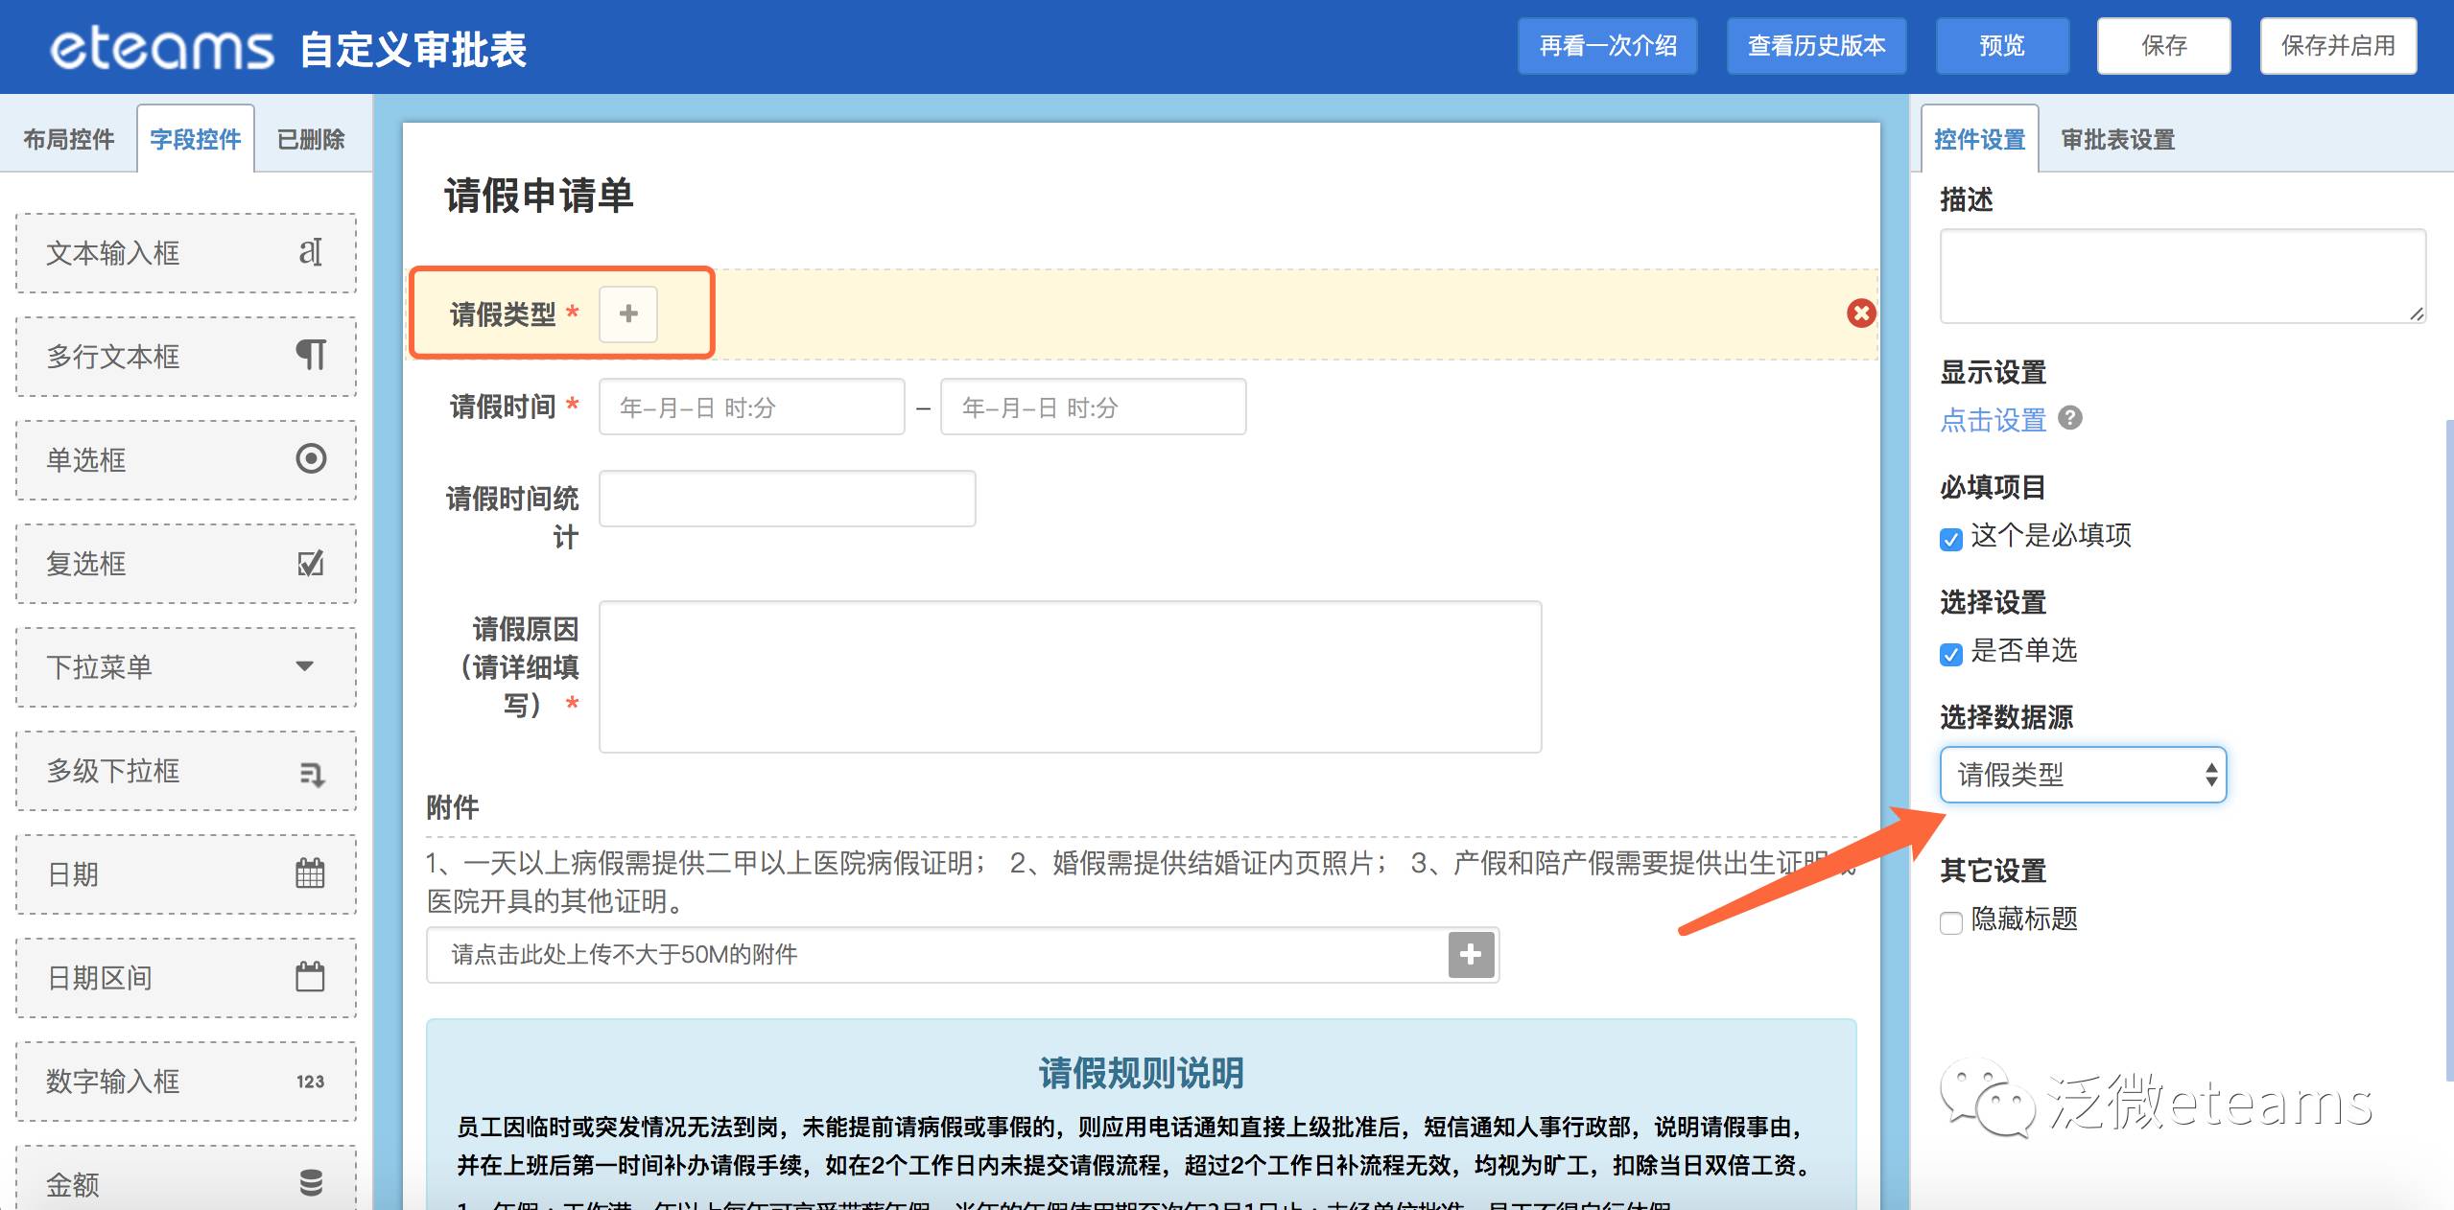Click the help question mark beside 点击设置
The image size is (2454, 1210).
pyautogui.click(x=2070, y=418)
